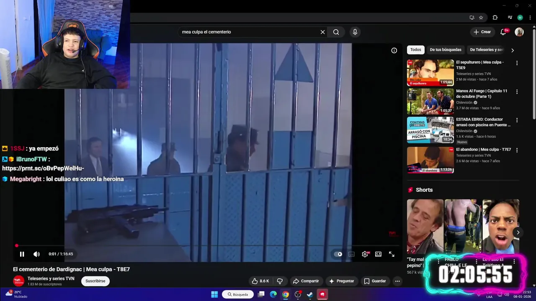Open the Windows Start menu

point(214,294)
